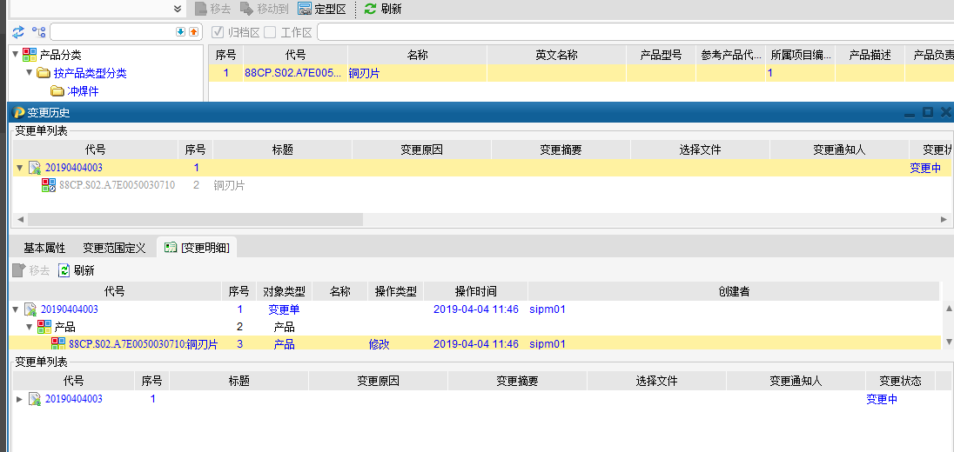Sort top table by 英文名称 column
954x452 pixels.
pyautogui.click(x=556, y=56)
